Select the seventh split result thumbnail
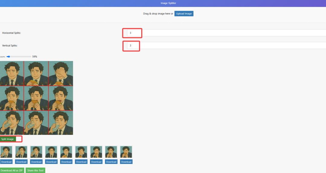Screen dimensions: 326x173 pyautogui.click(x=96, y=152)
